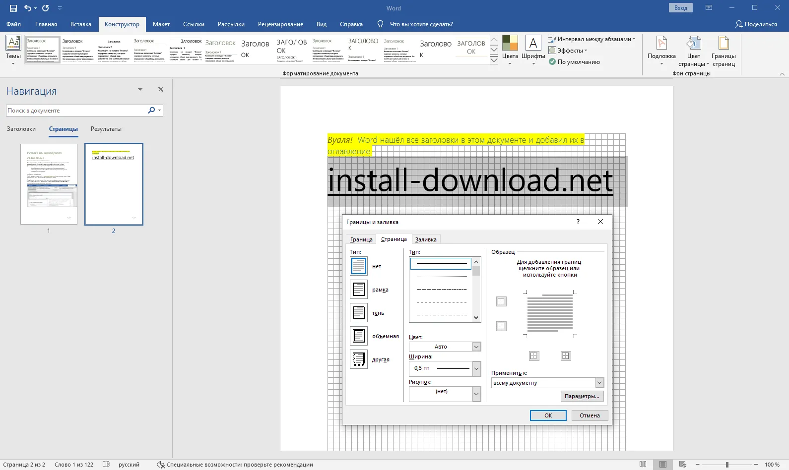Select the 'нет' no-border option

(x=359, y=266)
